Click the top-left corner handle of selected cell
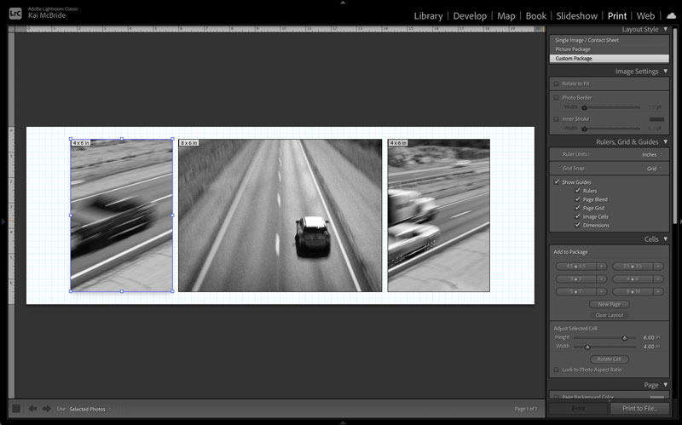This screenshot has width=682, height=425. point(71,139)
